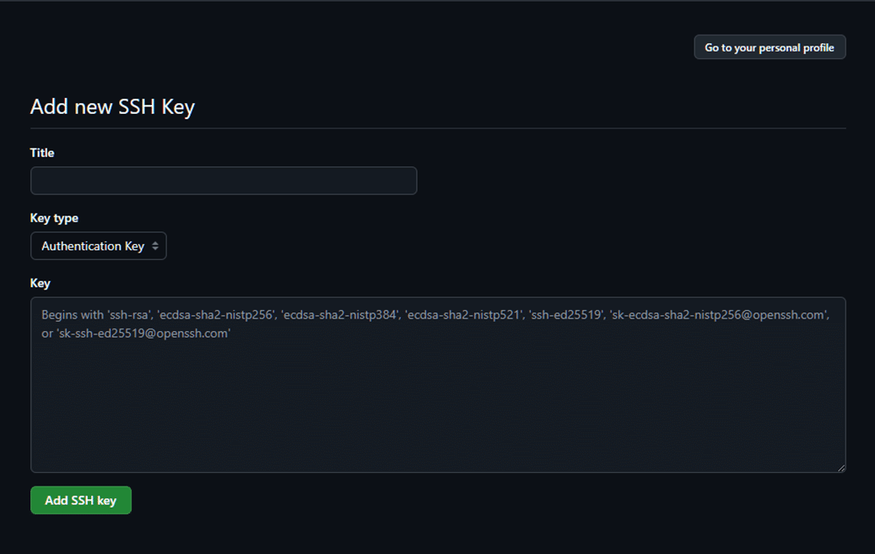The width and height of the screenshot is (875, 554).
Task: Click the 'Key type' field label
Action: [54, 218]
